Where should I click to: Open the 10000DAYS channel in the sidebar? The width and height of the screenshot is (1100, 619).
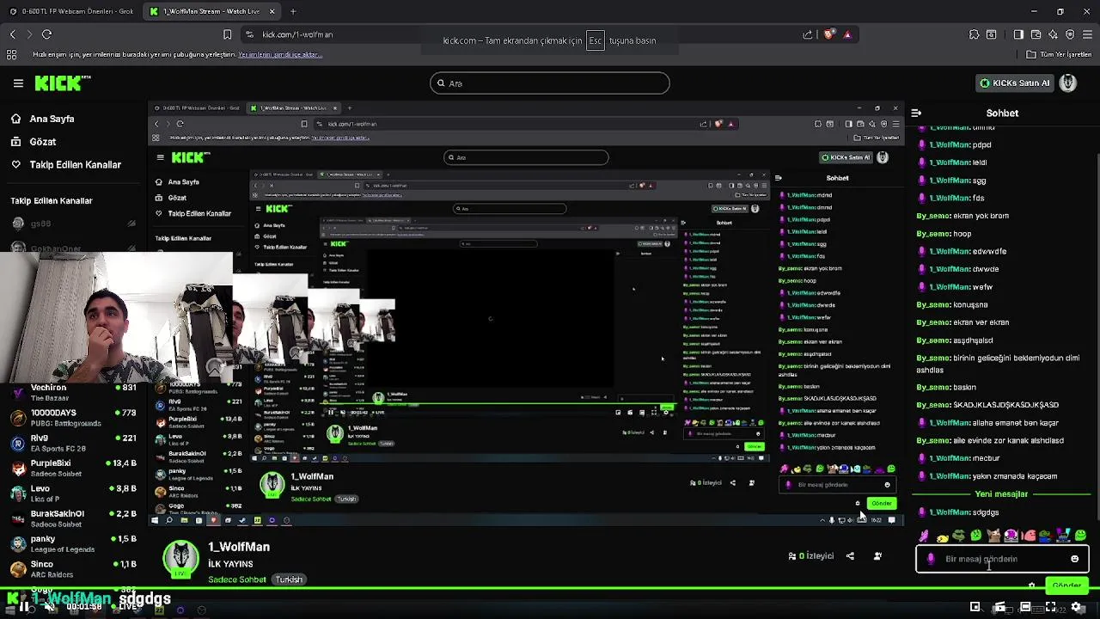pyautogui.click(x=73, y=418)
